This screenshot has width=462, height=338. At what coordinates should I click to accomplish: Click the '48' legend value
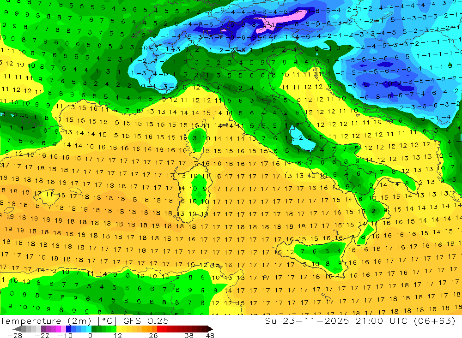pos(210,336)
